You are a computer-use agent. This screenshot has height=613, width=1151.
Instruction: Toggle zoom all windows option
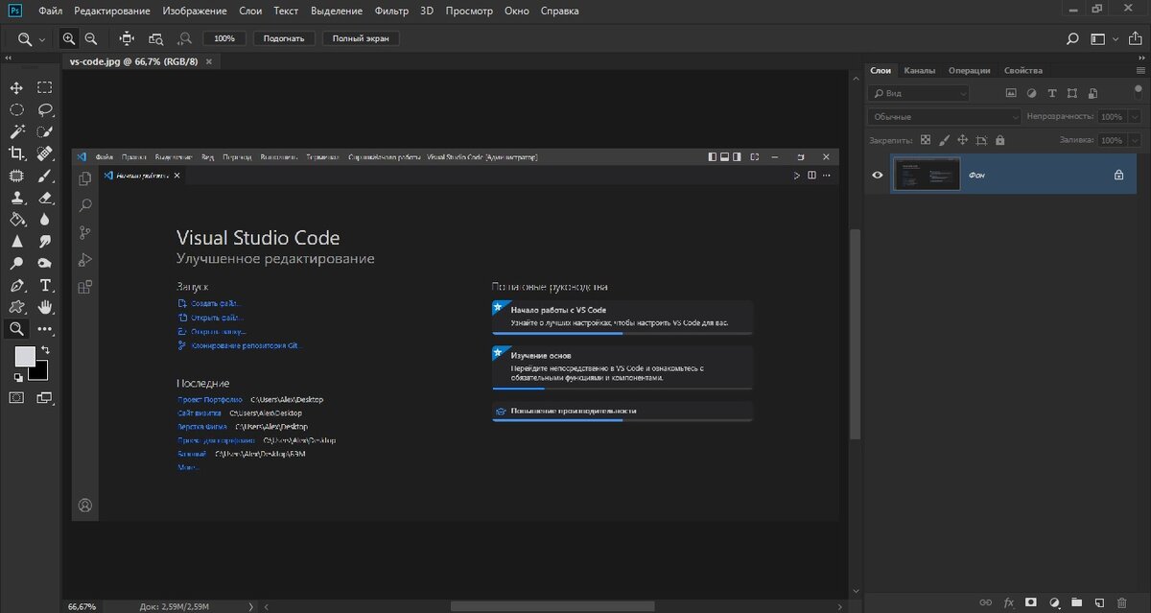[x=155, y=38]
